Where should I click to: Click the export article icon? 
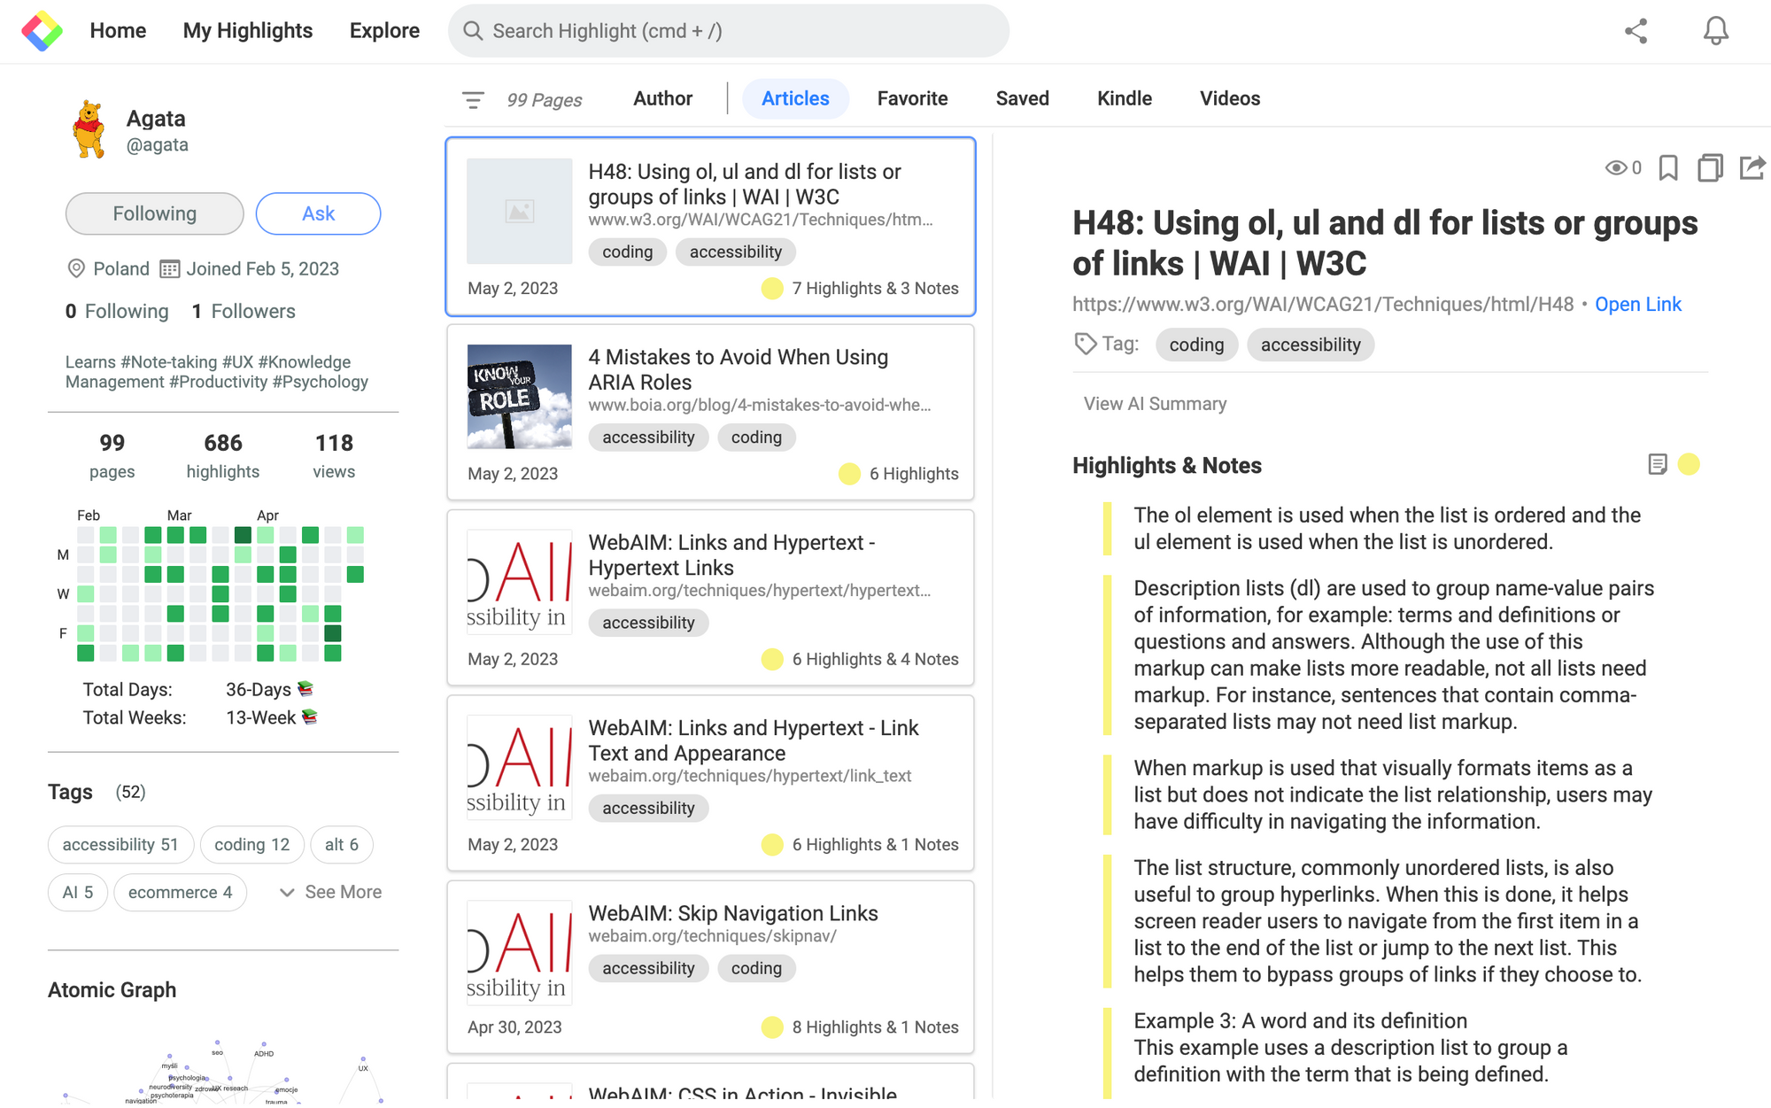(x=1752, y=167)
